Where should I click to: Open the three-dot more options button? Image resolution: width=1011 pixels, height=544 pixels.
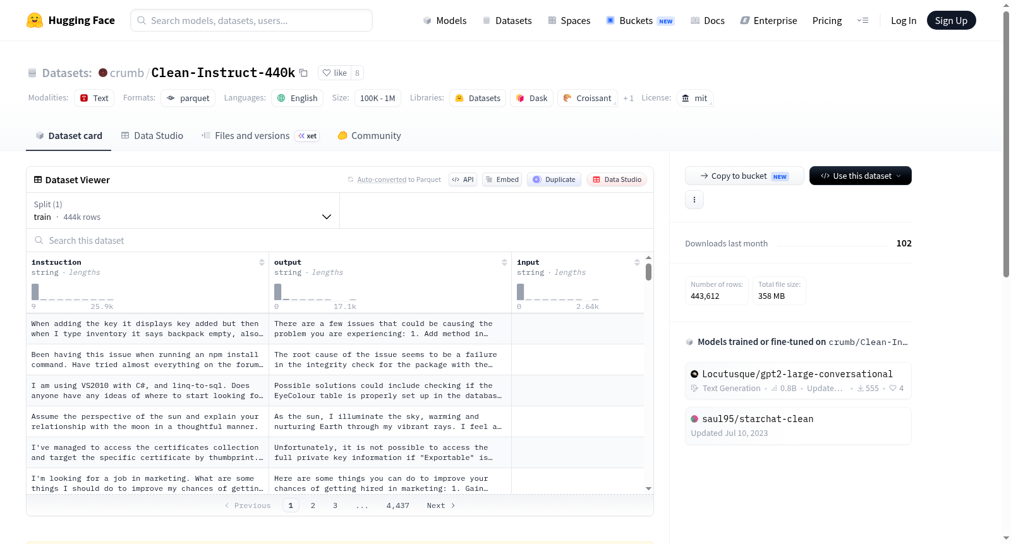point(694,200)
